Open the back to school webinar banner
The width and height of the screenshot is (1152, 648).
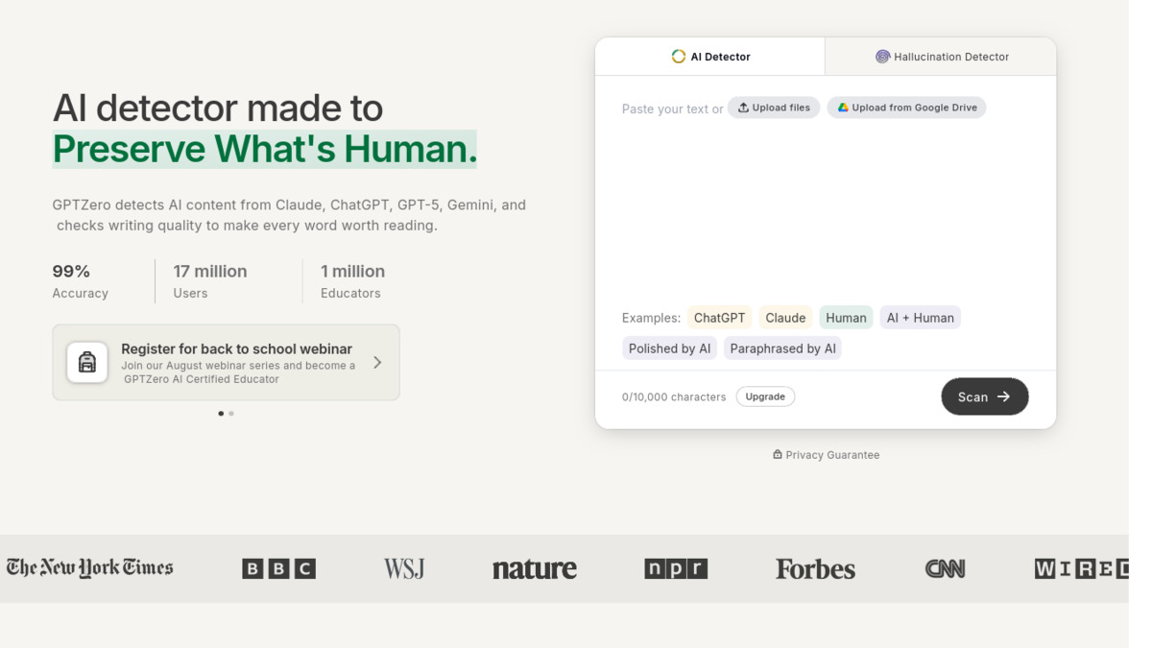[226, 362]
